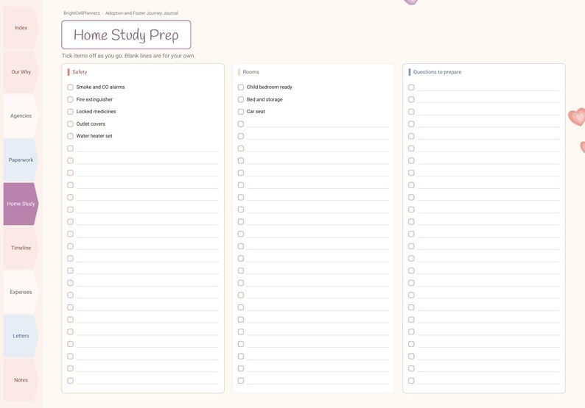Image resolution: width=585 pixels, height=408 pixels.
Task: Open the Expenses tab
Action: (x=21, y=292)
